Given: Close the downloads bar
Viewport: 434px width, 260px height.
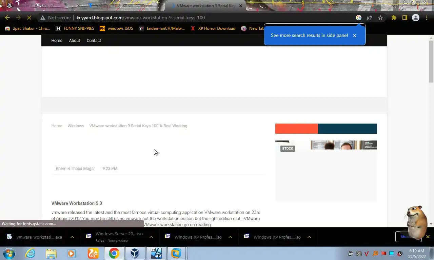Looking at the screenshot, I should pyautogui.click(x=428, y=237).
